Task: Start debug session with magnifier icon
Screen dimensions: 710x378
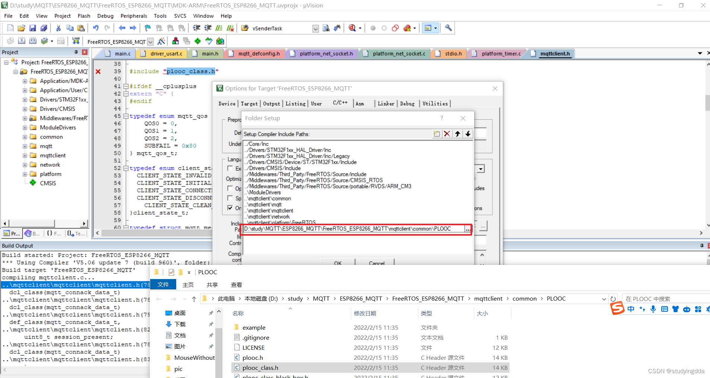Action: click(352, 28)
